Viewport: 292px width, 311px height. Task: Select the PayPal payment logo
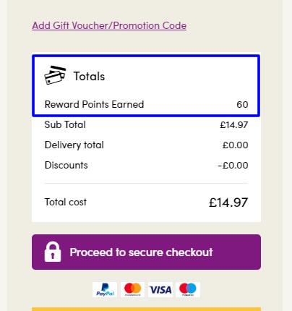point(105,289)
